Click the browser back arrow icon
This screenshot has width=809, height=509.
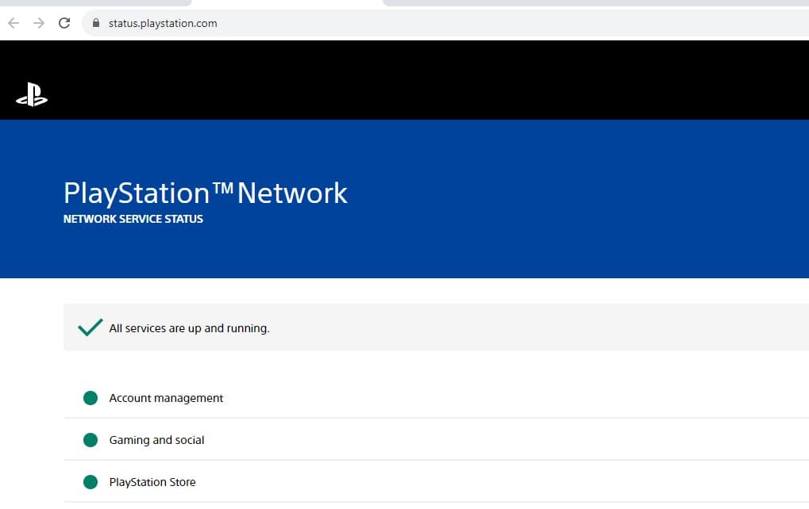tap(13, 23)
